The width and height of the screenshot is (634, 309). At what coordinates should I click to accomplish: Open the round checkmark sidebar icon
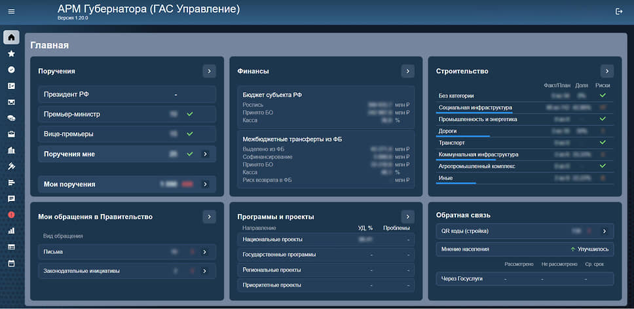pyautogui.click(x=11, y=70)
